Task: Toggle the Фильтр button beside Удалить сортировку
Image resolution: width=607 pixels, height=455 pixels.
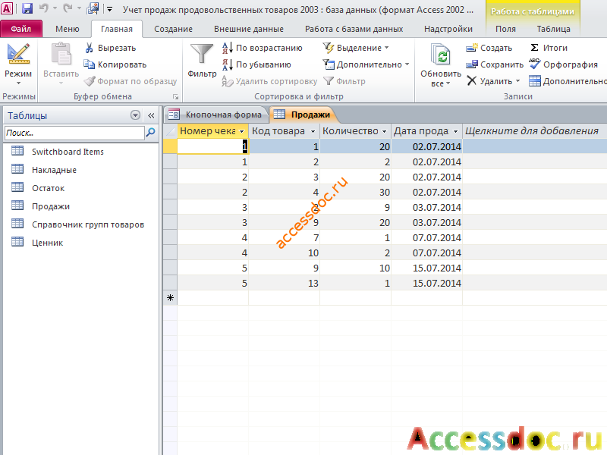Action: tap(344, 81)
